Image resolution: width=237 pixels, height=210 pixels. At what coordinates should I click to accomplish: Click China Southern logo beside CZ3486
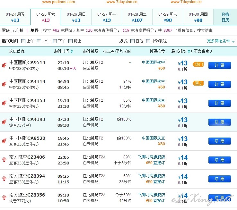pos(4,159)
